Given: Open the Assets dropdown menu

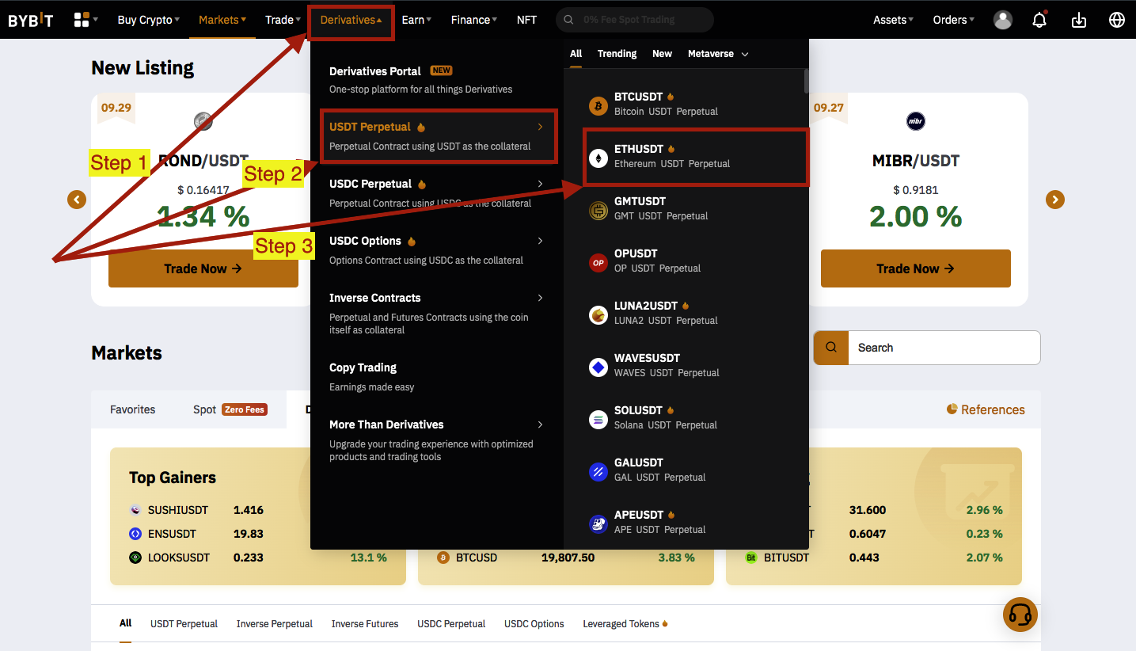Looking at the screenshot, I should (893, 21).
